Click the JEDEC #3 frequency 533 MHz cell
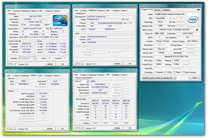 [x=116, y=104]
